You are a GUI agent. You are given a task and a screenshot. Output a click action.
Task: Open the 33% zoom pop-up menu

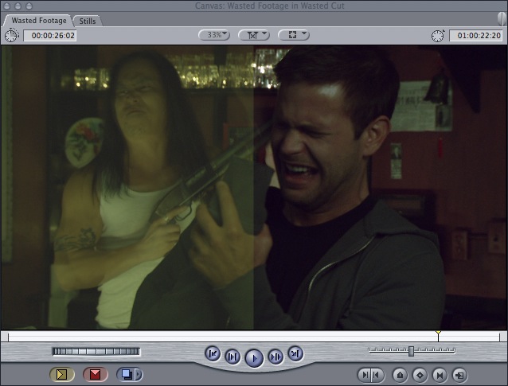[214, 35]
